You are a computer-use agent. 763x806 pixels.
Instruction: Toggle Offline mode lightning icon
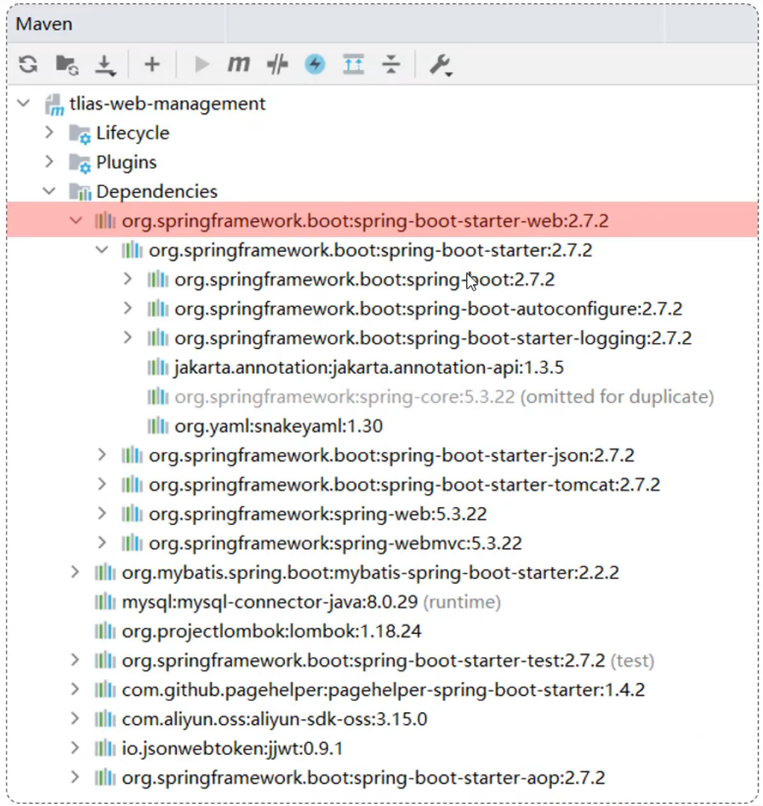pos(315,64)
